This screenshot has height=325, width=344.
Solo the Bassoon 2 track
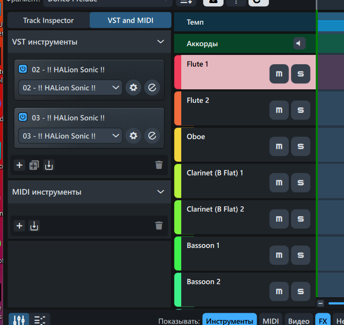(300, 292)
